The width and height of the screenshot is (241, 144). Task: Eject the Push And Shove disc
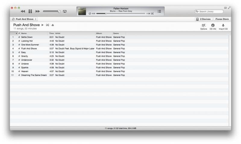click(x=52, y=25)
